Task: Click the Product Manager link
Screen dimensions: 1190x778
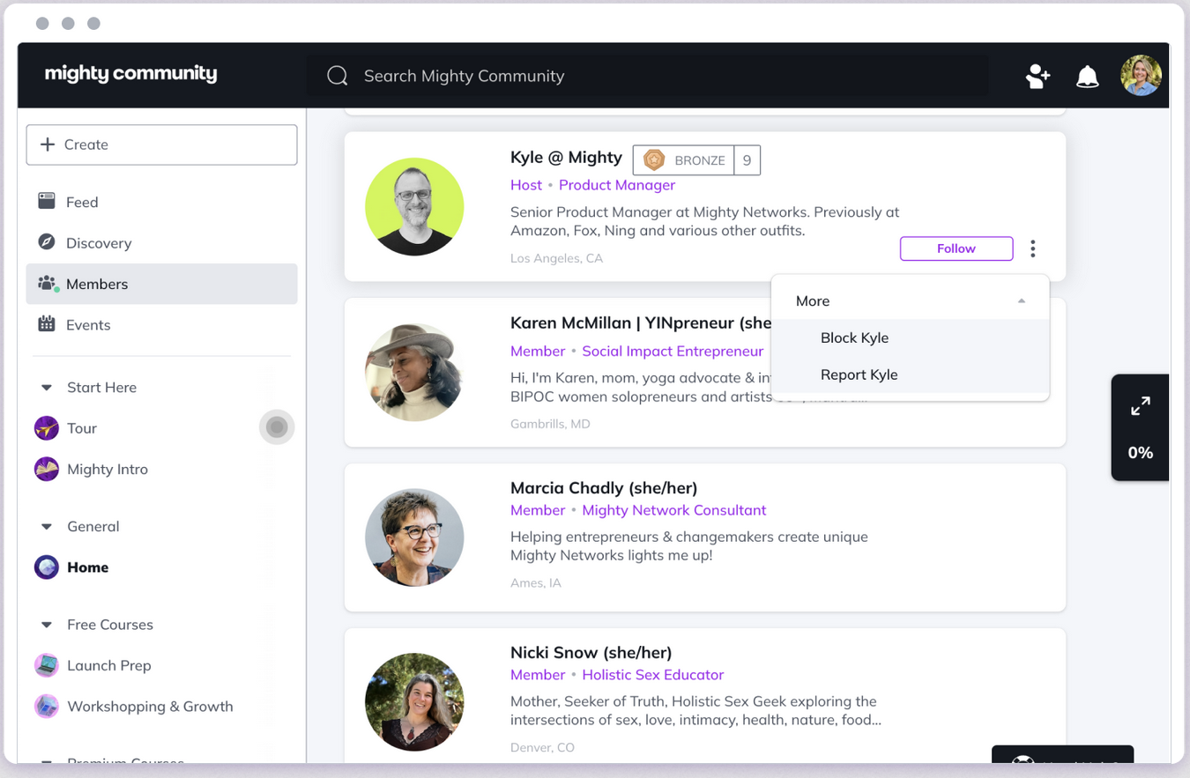Action: pos(617,185)
